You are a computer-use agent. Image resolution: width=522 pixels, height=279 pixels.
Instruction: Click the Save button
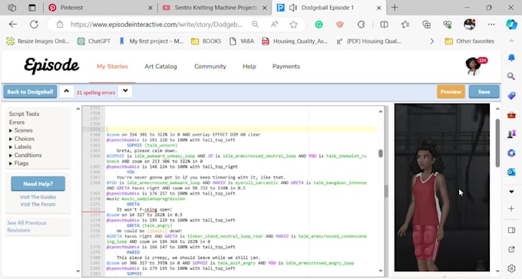[x=484, y=92]
